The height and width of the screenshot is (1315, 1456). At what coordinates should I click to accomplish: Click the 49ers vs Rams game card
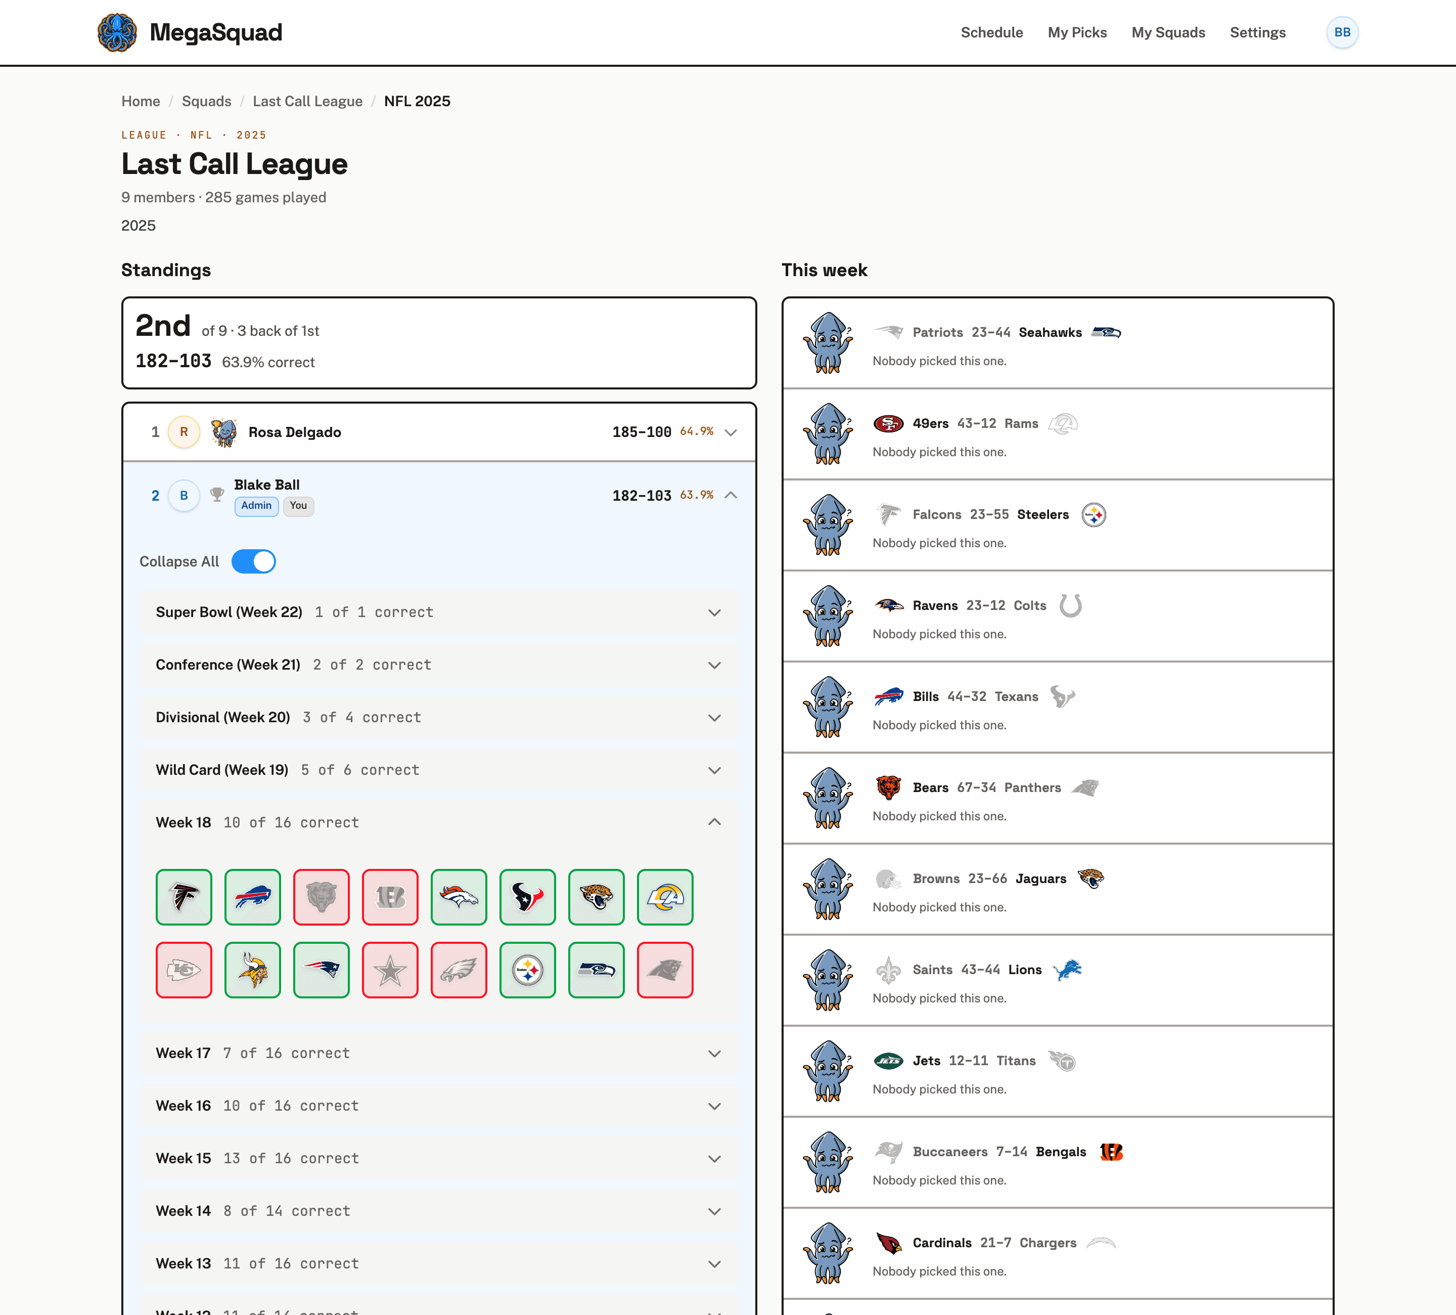pos(1057,434)
